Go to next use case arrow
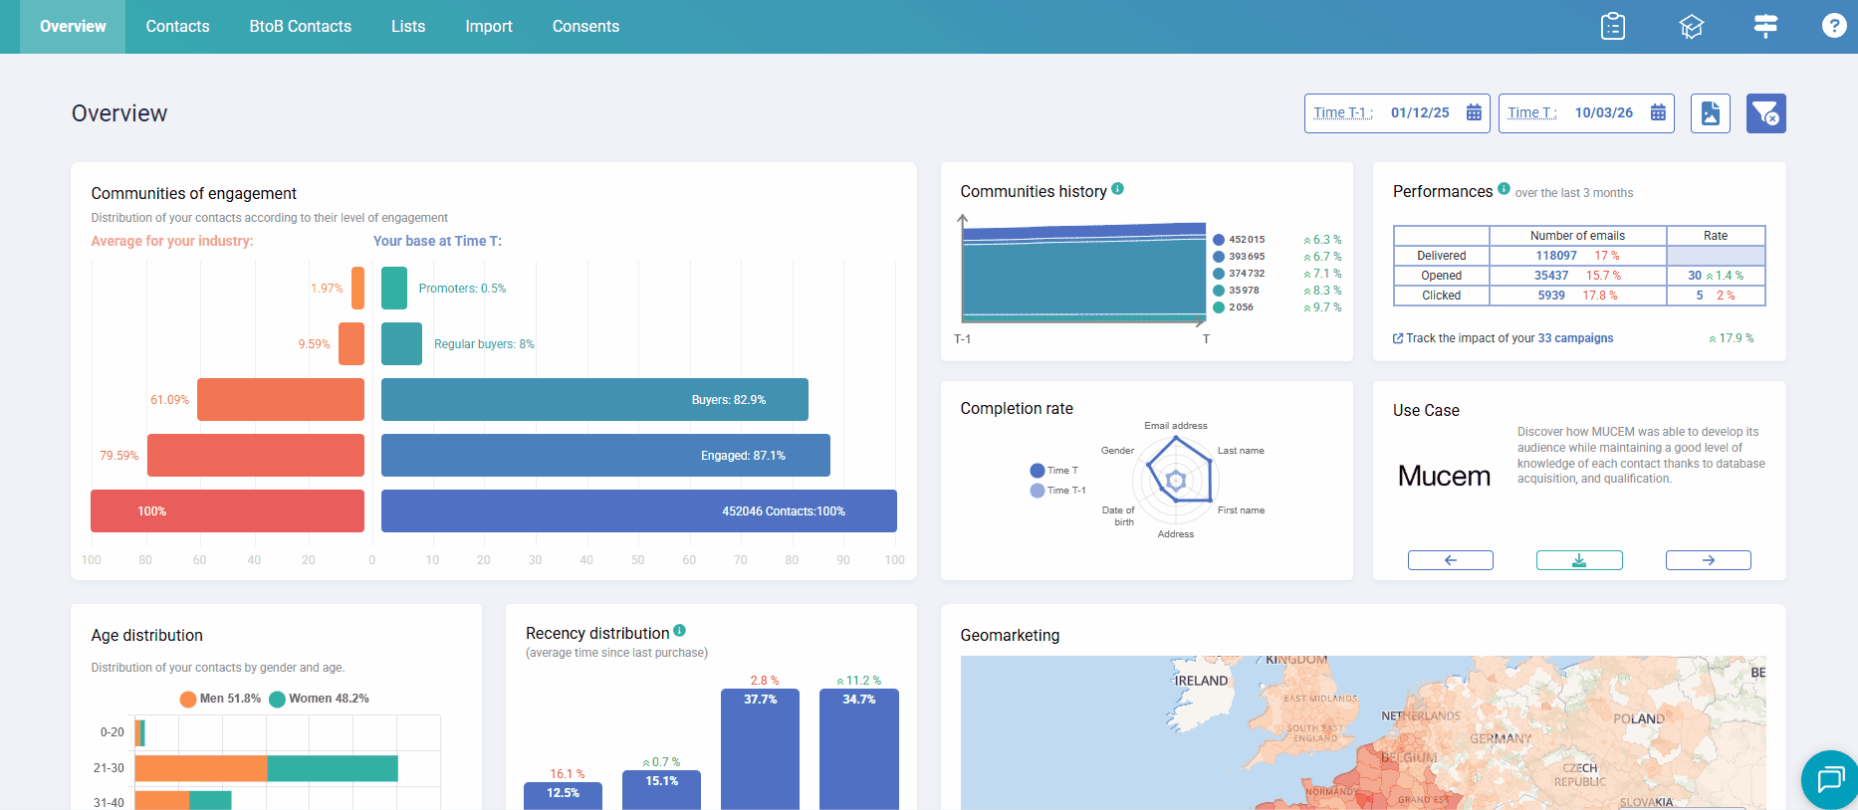The height and width of the screenshot is (810, 1858). tap(1708, 560)
